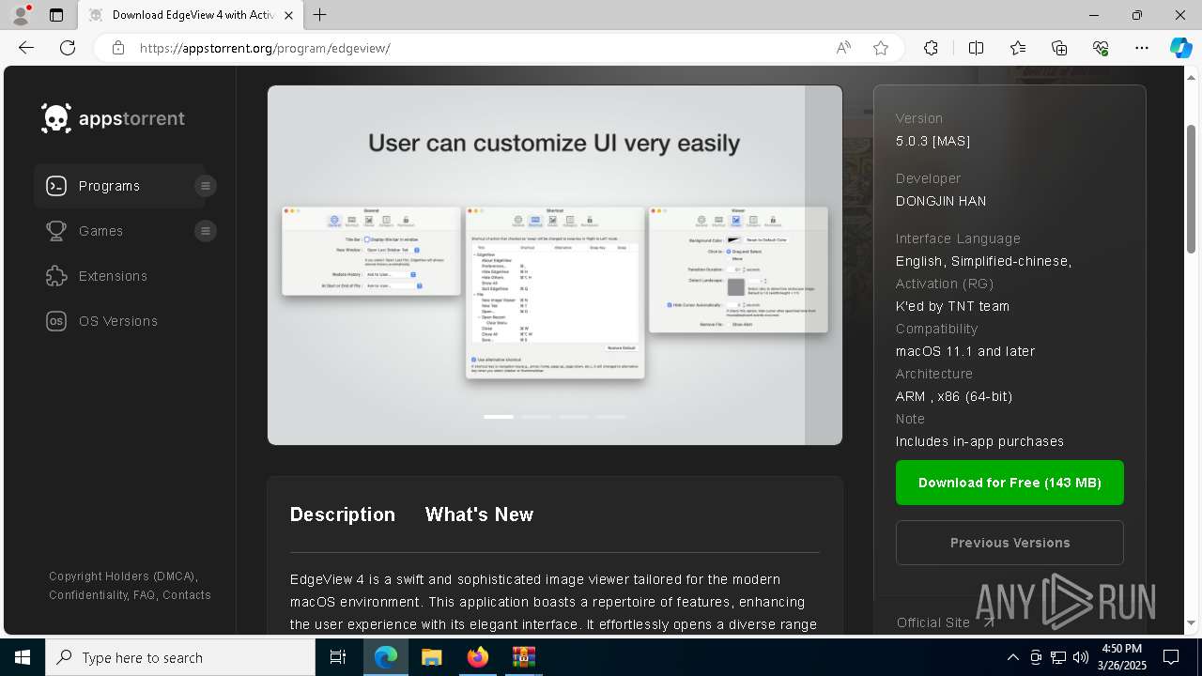Select the first slideshow indicator
This screenshot has height=676, width=1202.
(x=499, y=416)
